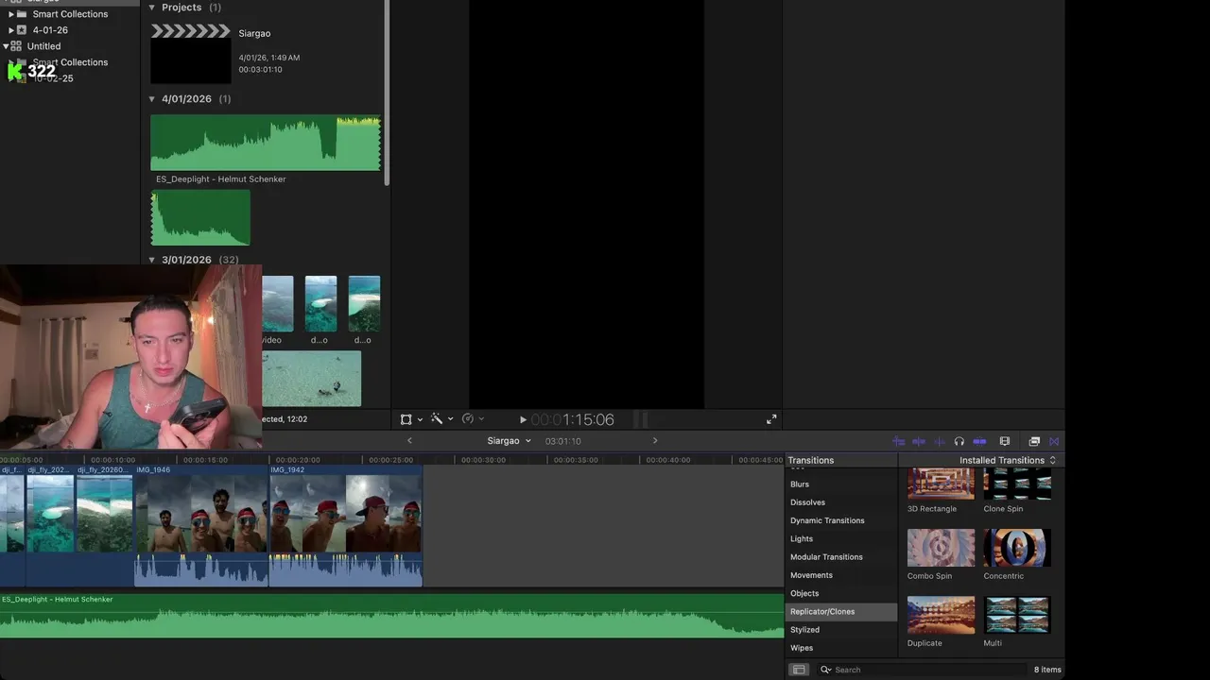
Task: Click the project duration 03:01:10
Action: pos(562,441)
